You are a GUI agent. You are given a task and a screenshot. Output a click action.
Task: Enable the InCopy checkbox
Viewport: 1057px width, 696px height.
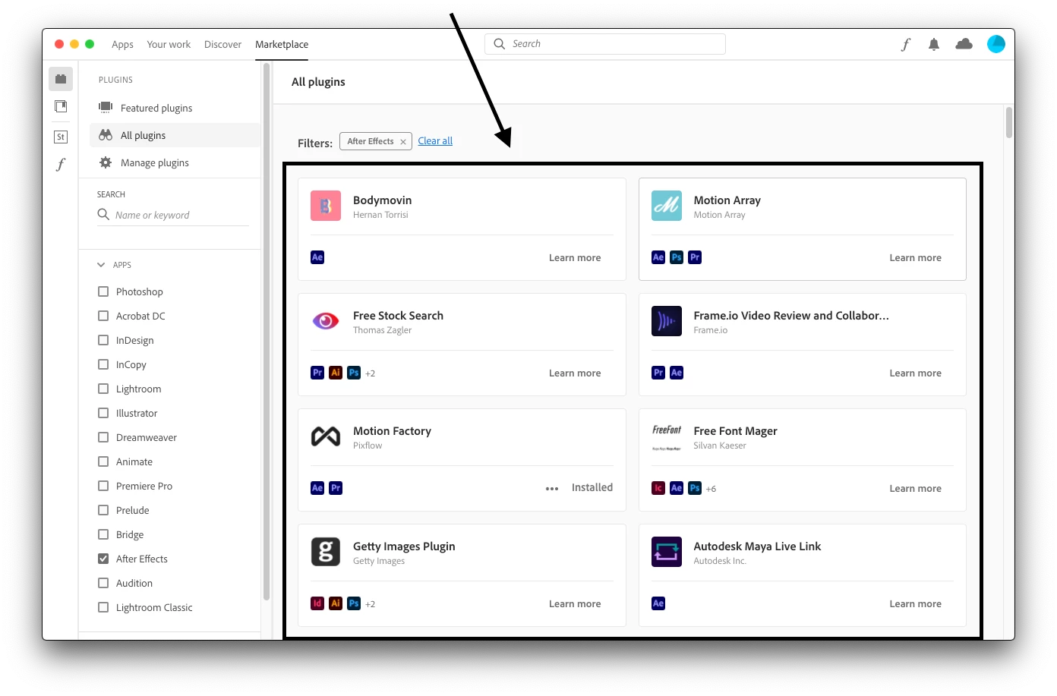click(x=103, y=364)
